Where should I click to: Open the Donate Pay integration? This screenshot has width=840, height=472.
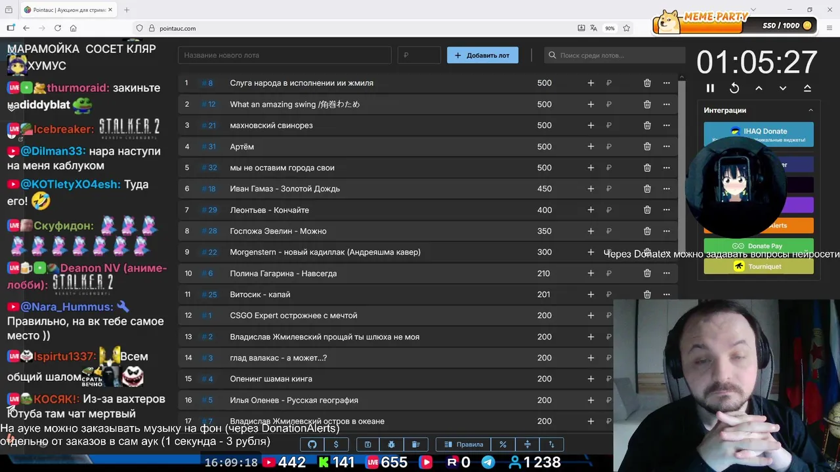(x=759, y=246)
